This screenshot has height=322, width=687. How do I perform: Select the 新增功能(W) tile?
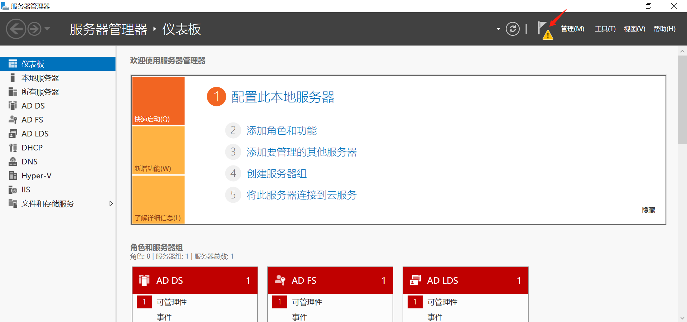[158, 150]
